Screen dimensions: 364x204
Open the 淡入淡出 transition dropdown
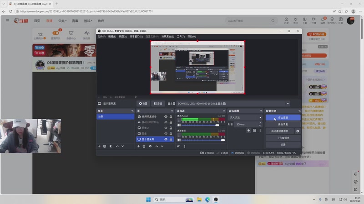[x=245, y=117]
